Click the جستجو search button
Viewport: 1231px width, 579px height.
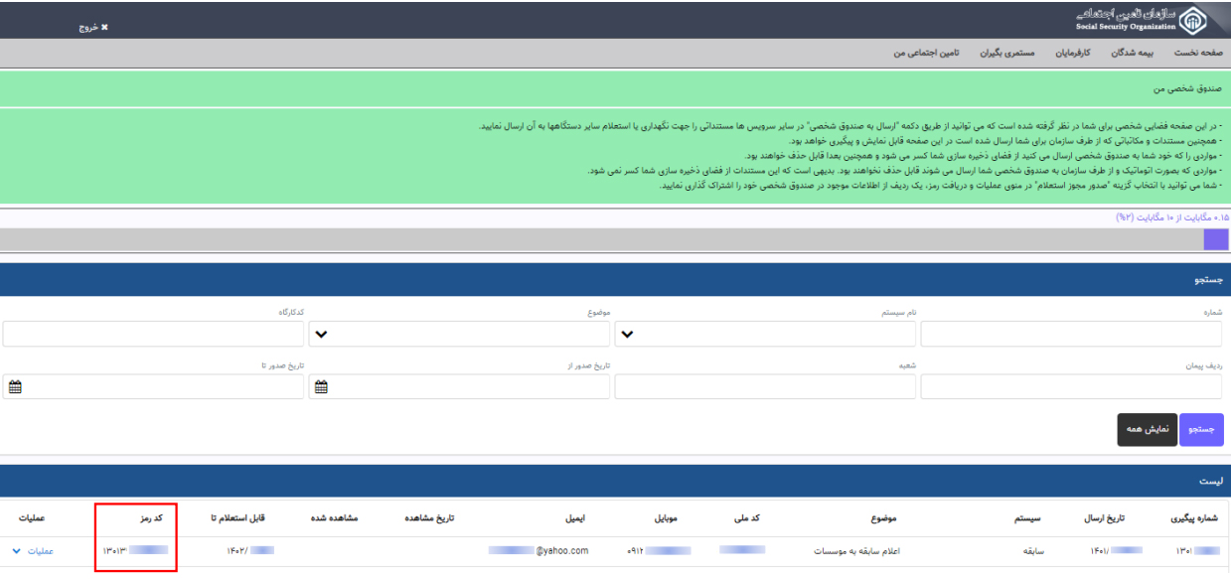pos(1202,429)
